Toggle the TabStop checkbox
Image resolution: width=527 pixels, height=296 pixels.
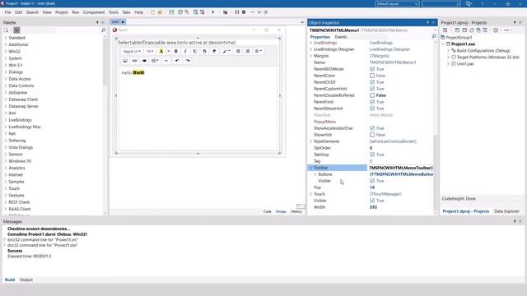click(372, 155)
